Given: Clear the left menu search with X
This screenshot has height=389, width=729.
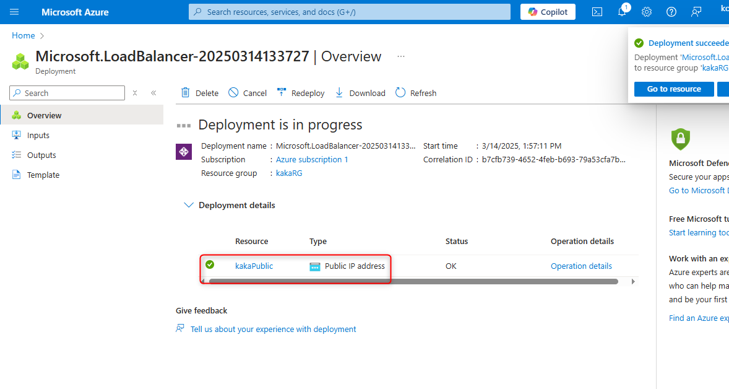Looking at the screenshot, I should 135,93.
